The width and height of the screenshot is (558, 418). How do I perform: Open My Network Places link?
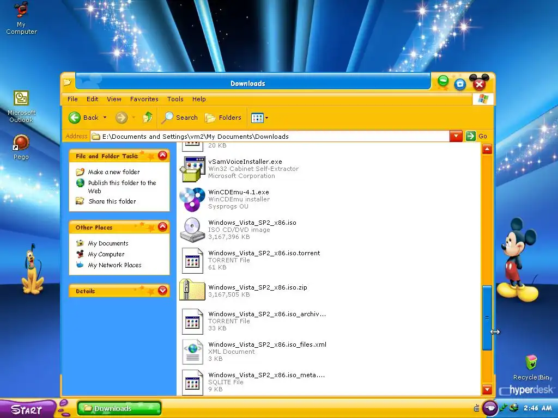pos(114,265)
